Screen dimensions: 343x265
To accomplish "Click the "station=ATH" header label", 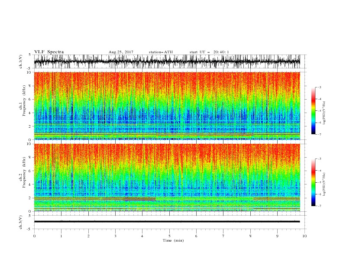I will click(x=161, y=52).
